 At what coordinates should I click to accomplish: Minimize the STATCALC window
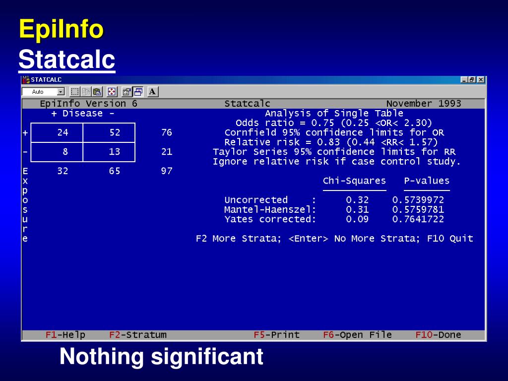[x=464, y=80]
